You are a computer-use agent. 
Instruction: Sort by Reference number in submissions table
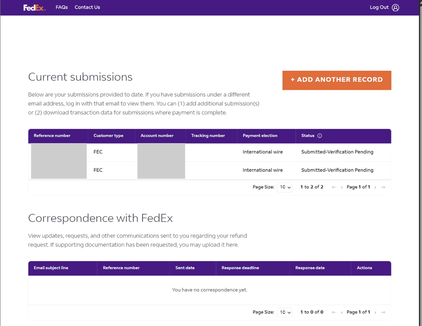(x=52, y=136)
